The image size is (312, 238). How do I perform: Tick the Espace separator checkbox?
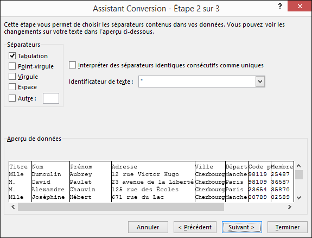pyautogui.click(x=12, y=87)
